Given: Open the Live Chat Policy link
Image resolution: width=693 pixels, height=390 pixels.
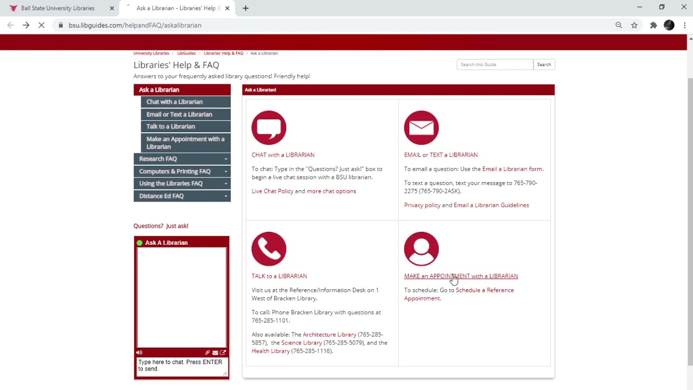Looking at the screenshot, I should coord(272,191).
